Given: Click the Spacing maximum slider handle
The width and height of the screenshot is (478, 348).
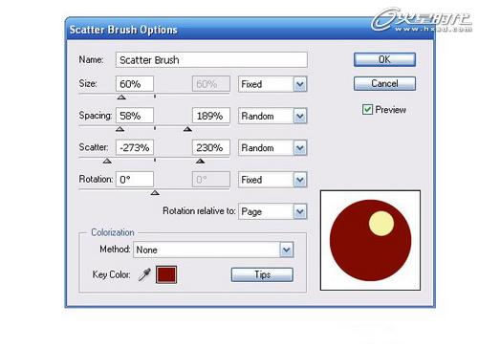Looking at the screenshot, I should (x=187, y=129).
